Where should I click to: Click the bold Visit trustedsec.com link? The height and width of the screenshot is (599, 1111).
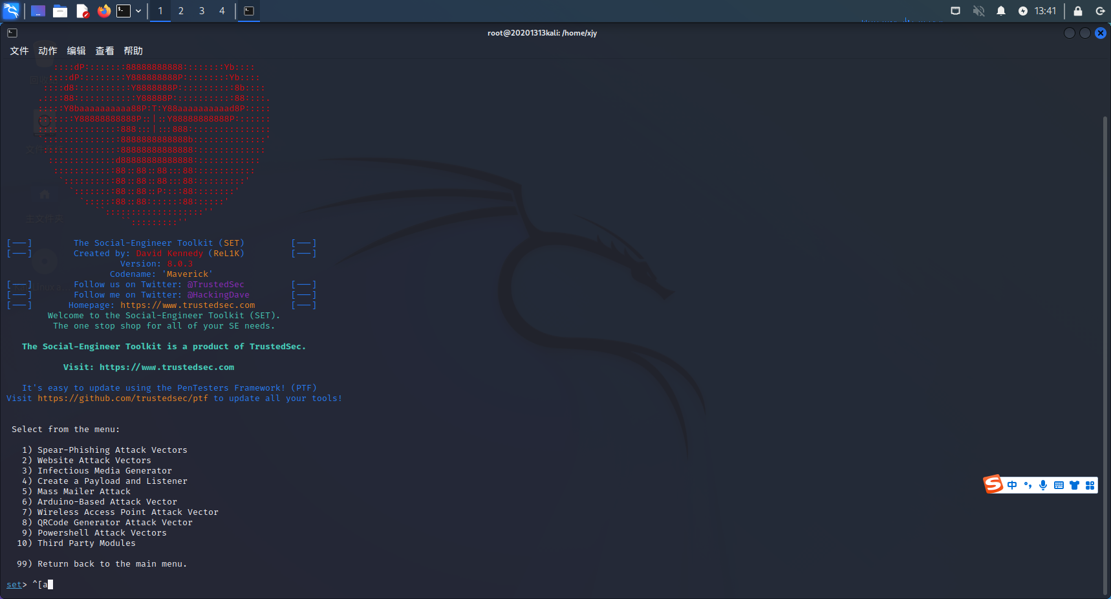click(167, 367)
